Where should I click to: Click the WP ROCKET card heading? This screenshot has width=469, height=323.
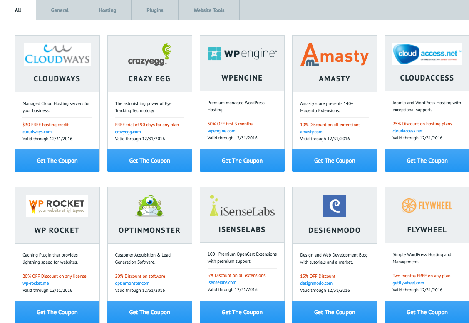57,230
